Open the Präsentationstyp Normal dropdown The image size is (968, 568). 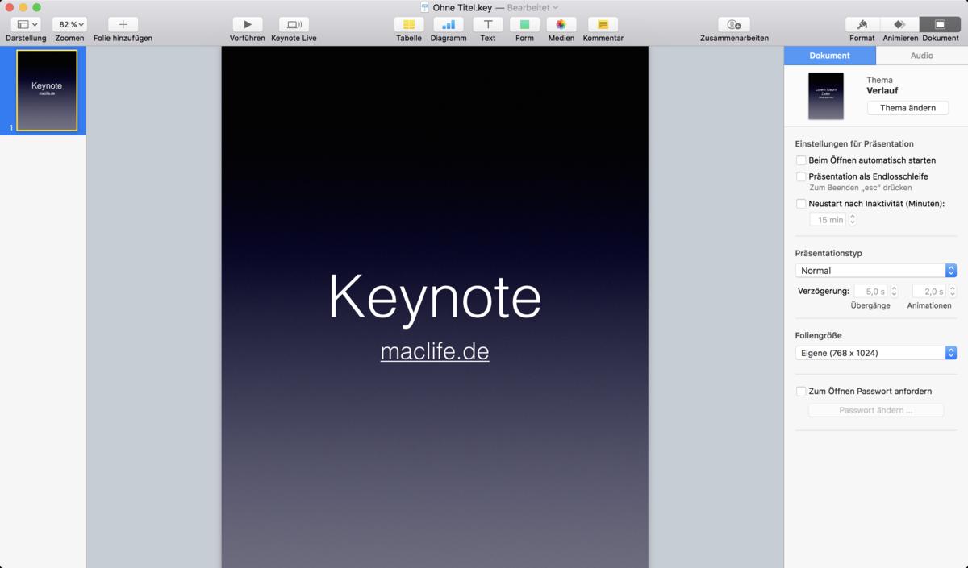[876, 271]
